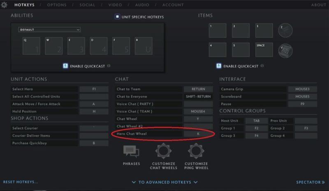
Task: Rebind ability slot W
Action: pos(54,46)
